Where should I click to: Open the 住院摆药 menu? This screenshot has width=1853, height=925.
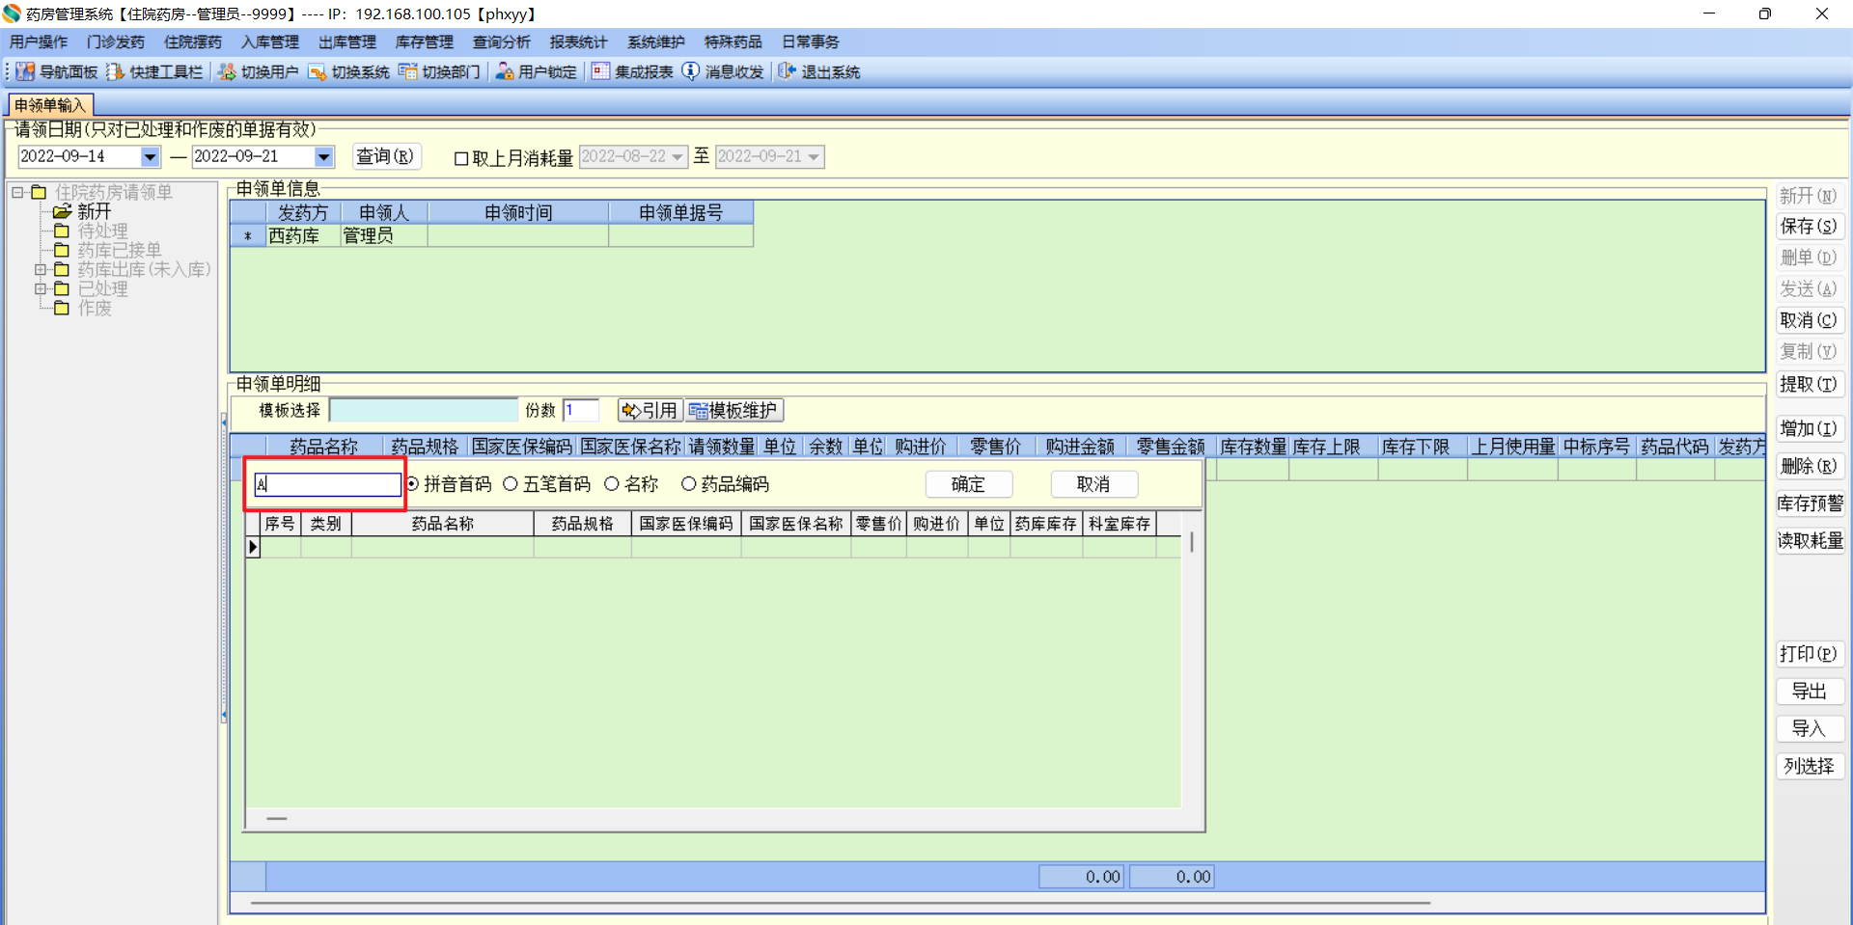[x=193, y=41]
